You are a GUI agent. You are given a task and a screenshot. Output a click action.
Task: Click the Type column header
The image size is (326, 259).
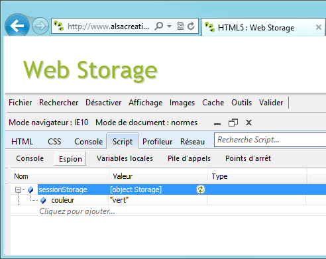pyautogui.click(x=257, y=176)
